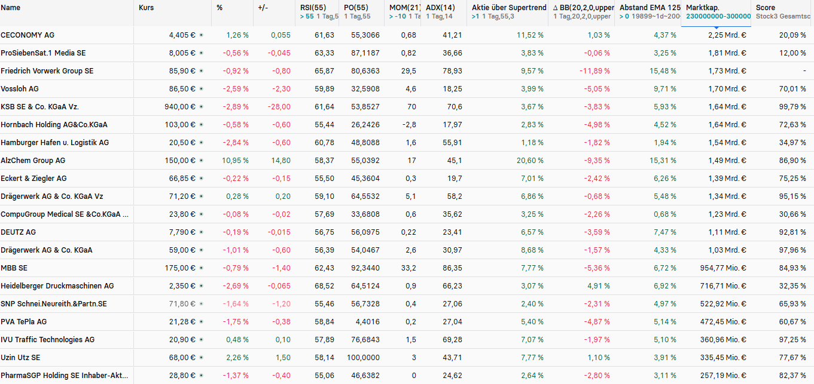Image resolution: width=814 pixels, height=384 pixels.
Task: Click the status dot in the PVA TePla row
Action: [201, 322]
